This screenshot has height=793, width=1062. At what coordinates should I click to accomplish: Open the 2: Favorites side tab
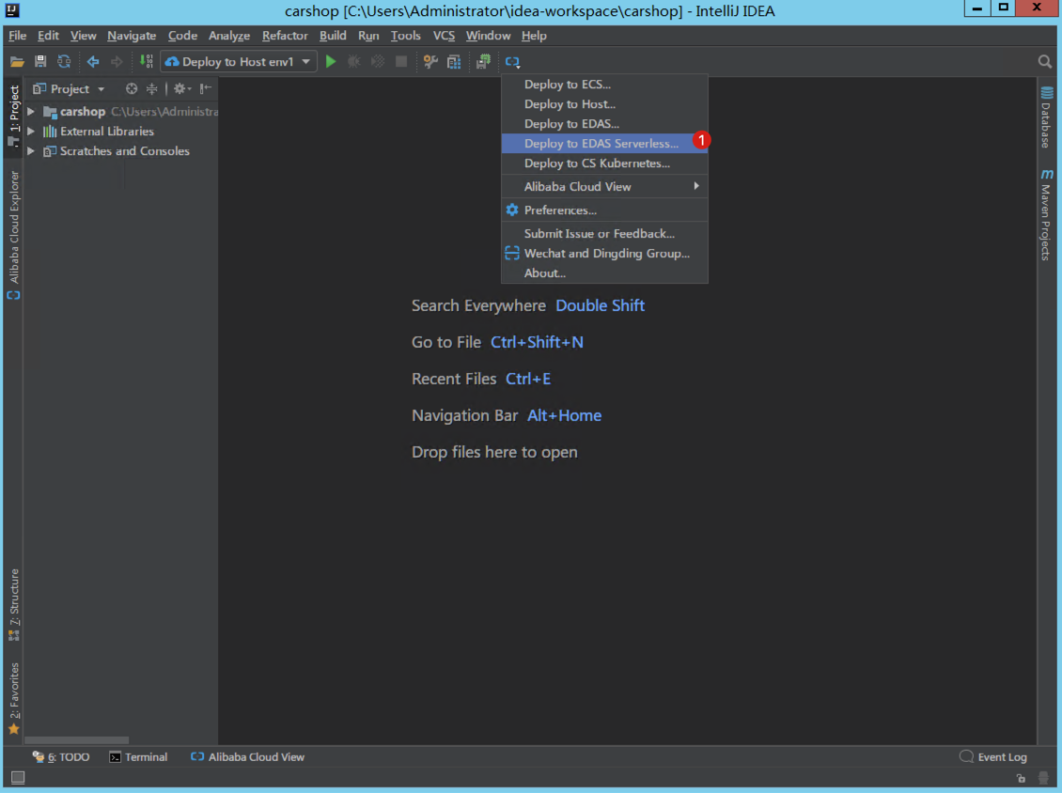pyautogui.click(x=13, y=698)
